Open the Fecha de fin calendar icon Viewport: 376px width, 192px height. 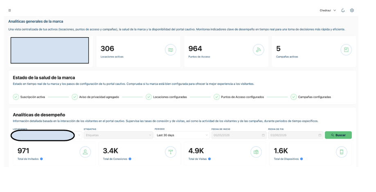click(320, 135)
